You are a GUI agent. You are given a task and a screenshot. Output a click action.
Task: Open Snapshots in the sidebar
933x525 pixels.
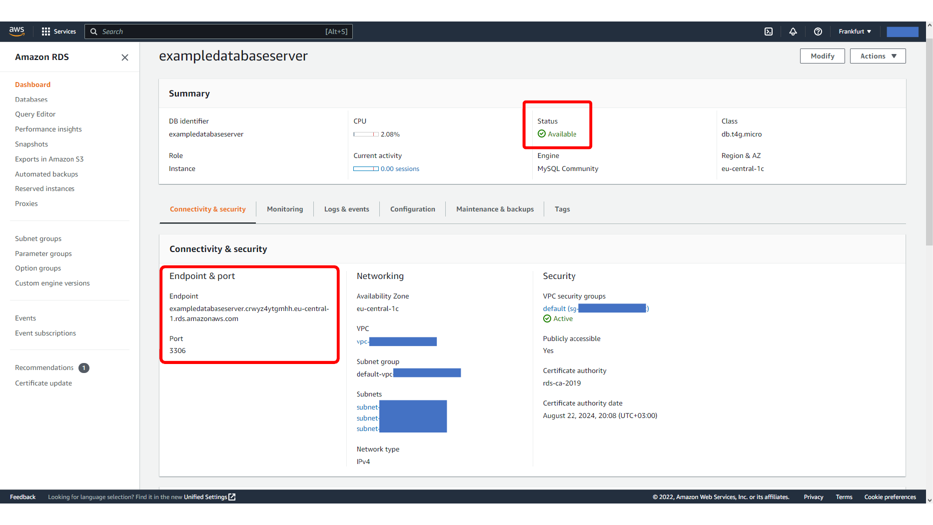31,144
